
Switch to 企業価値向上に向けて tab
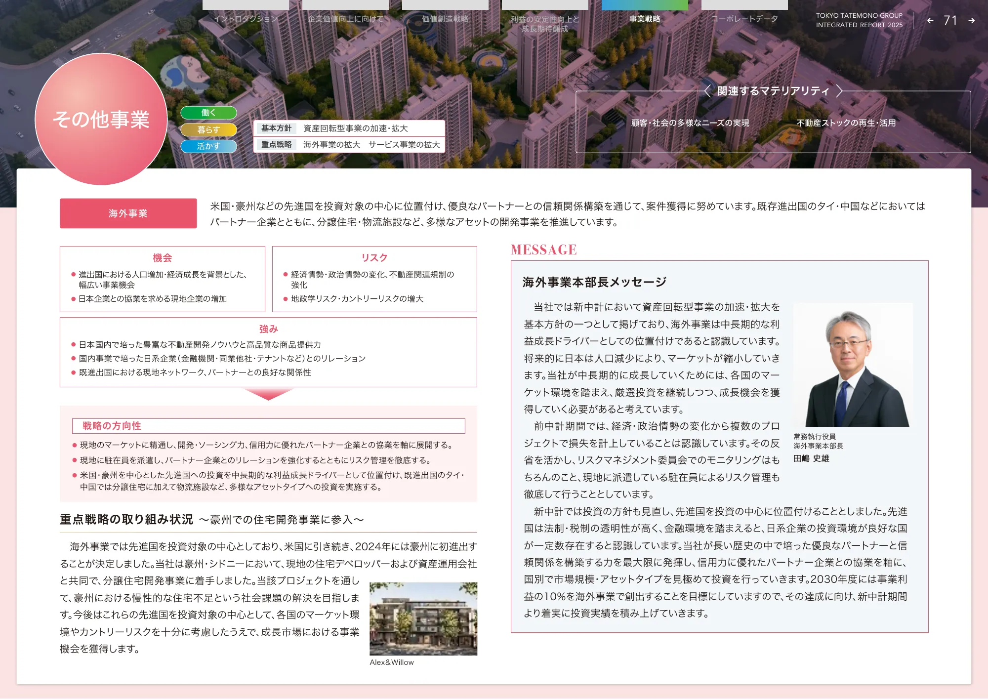[345, 19]
